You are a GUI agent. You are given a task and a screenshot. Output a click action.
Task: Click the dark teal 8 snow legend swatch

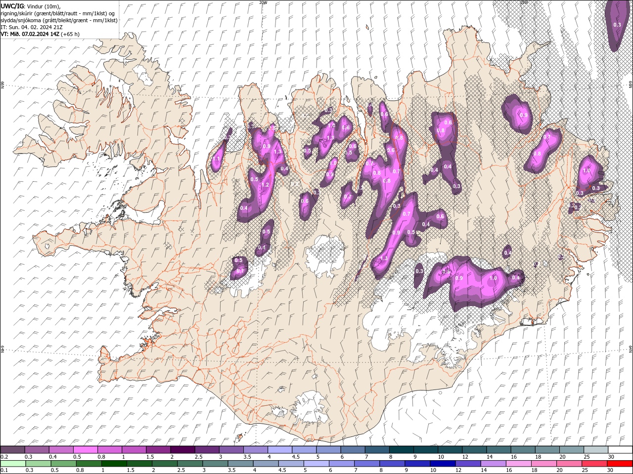click(x=401, y=450)
